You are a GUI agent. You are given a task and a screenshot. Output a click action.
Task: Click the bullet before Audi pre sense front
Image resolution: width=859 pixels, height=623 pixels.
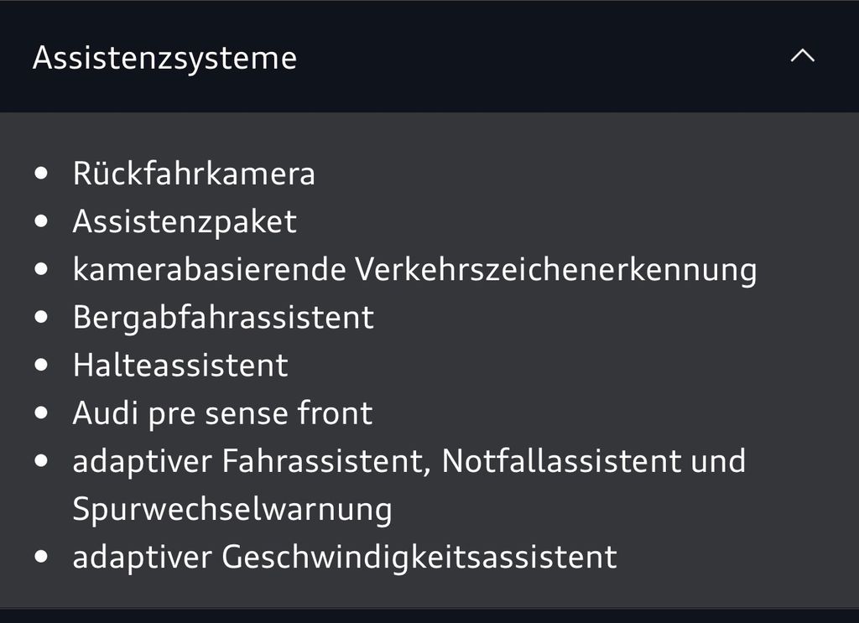42,413
